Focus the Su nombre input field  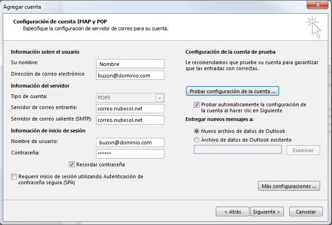coord(130,64)
